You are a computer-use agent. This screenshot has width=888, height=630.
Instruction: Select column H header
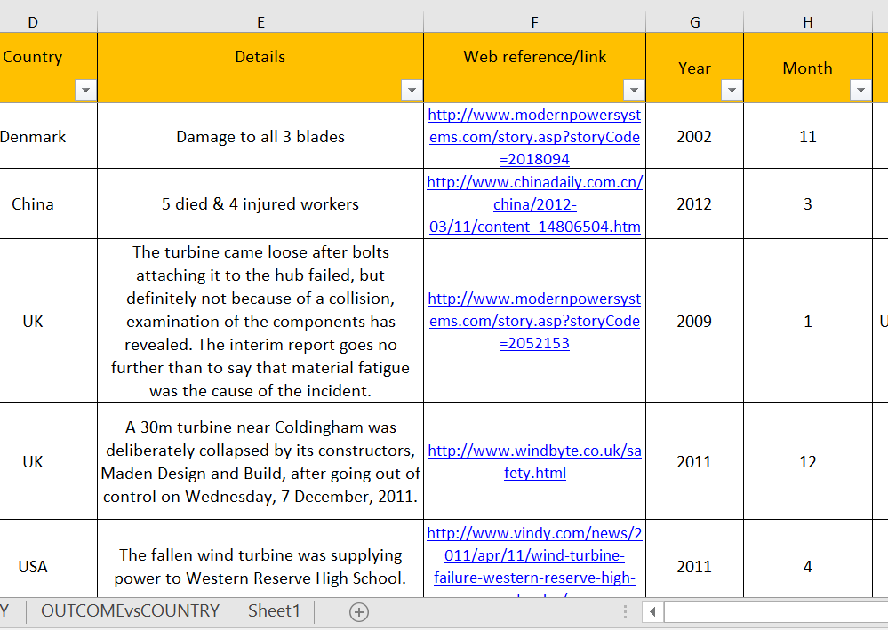click(x=808, y=22)
